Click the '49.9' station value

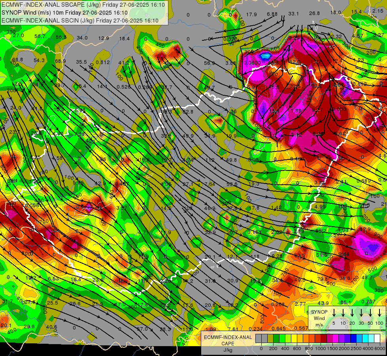click(x=188, y=136)
